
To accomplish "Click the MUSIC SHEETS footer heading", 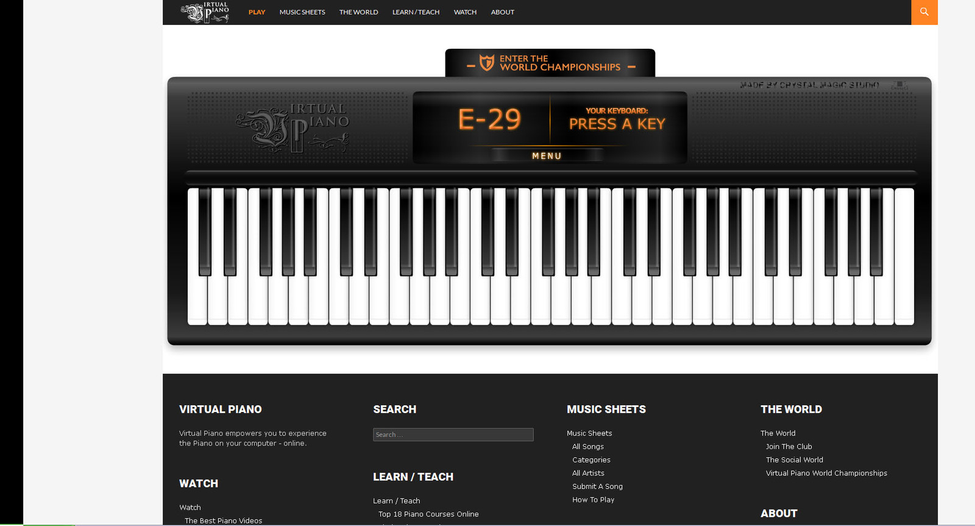I will click(606, 410).
